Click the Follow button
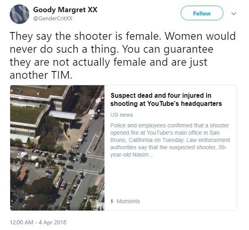 (x=202, y=13)
